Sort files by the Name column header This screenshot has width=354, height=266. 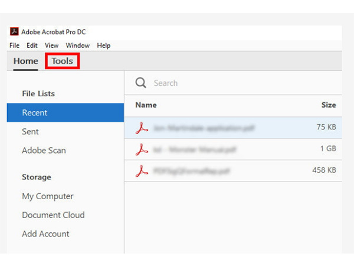click(146, 105)
